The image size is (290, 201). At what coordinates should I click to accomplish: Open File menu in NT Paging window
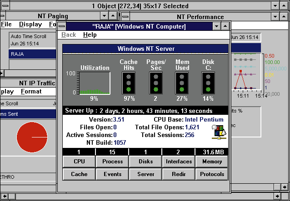tap(6, 25)
